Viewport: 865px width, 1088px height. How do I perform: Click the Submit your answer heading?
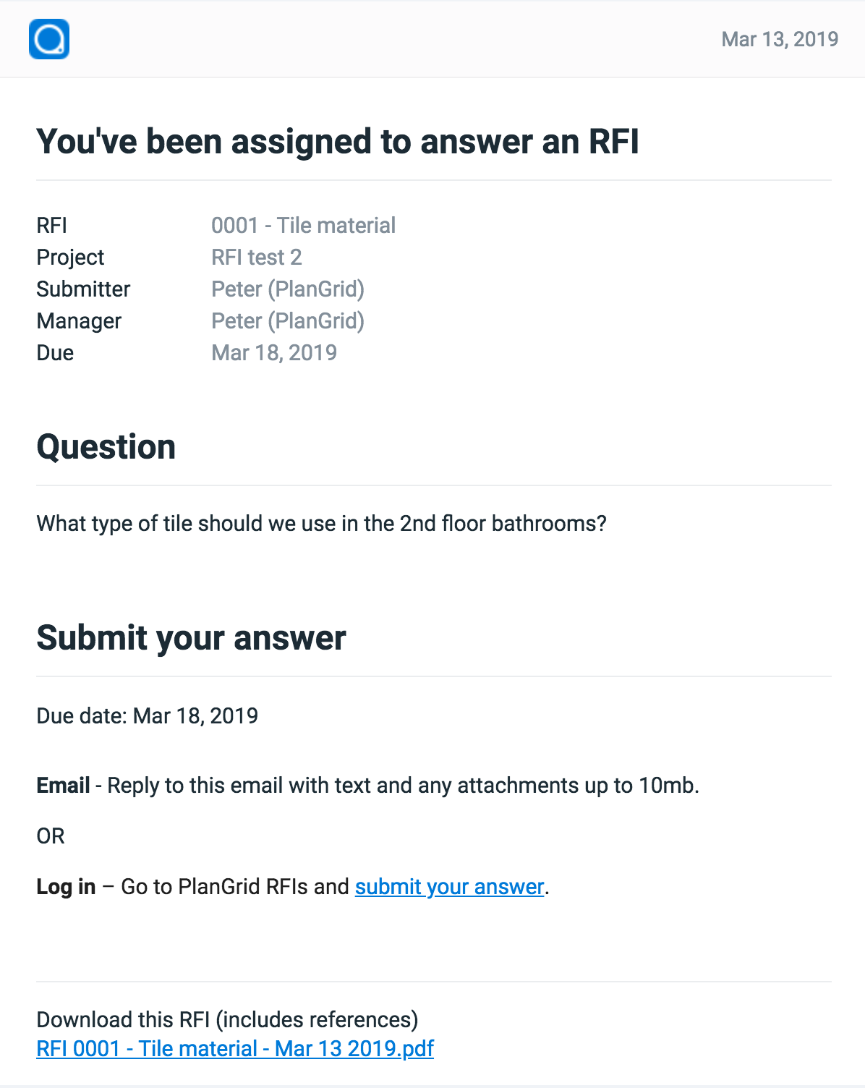pos(192,638)
